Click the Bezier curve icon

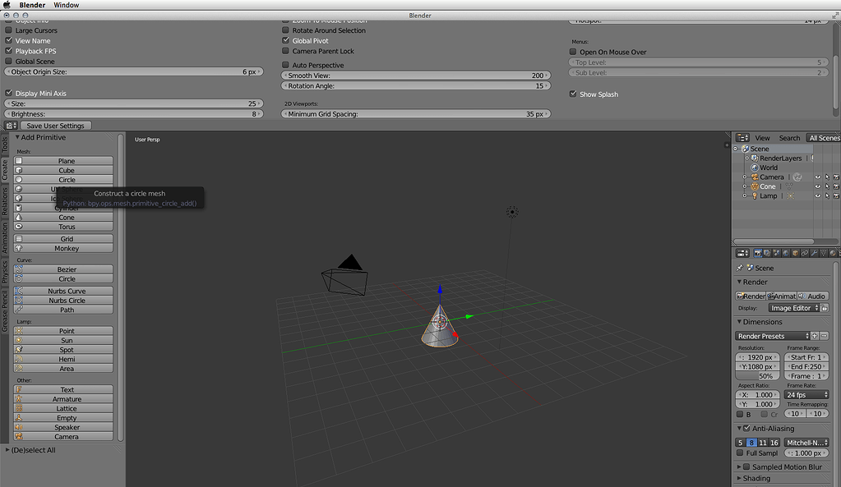[19, 269]
